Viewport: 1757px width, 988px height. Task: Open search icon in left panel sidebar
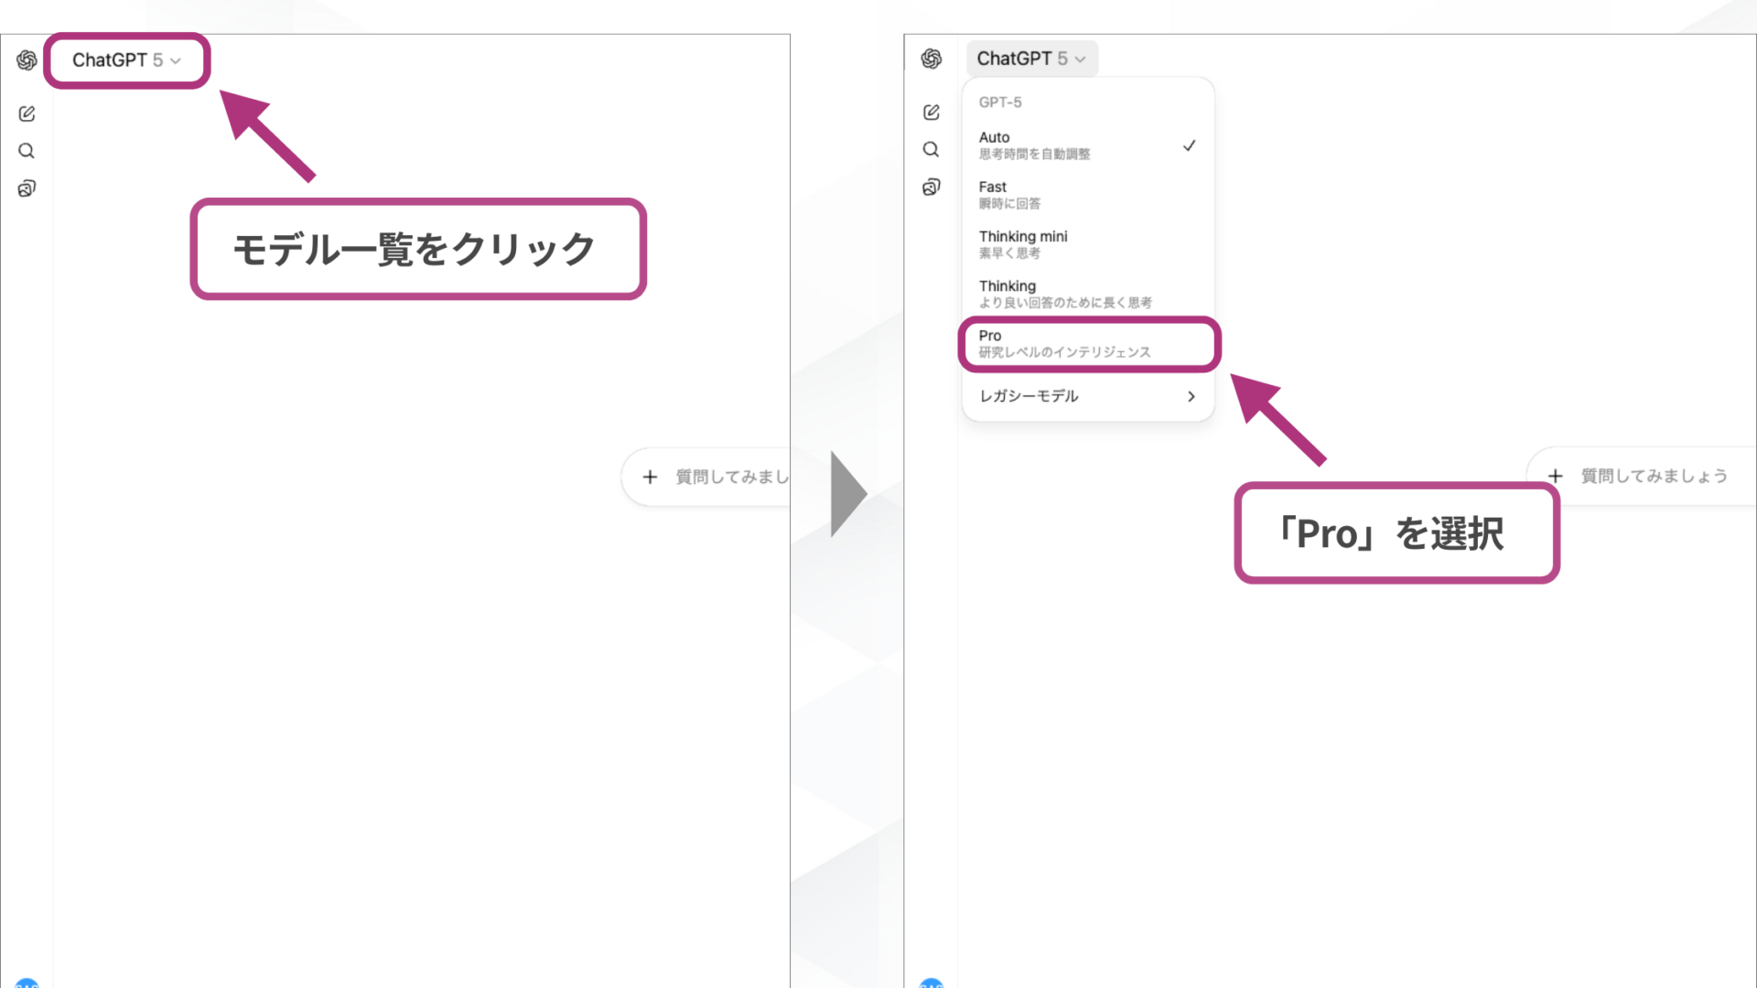(27, 151)
